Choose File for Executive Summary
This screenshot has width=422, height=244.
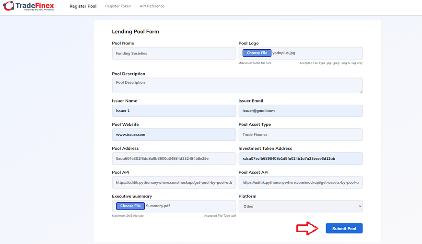[130, 206]
